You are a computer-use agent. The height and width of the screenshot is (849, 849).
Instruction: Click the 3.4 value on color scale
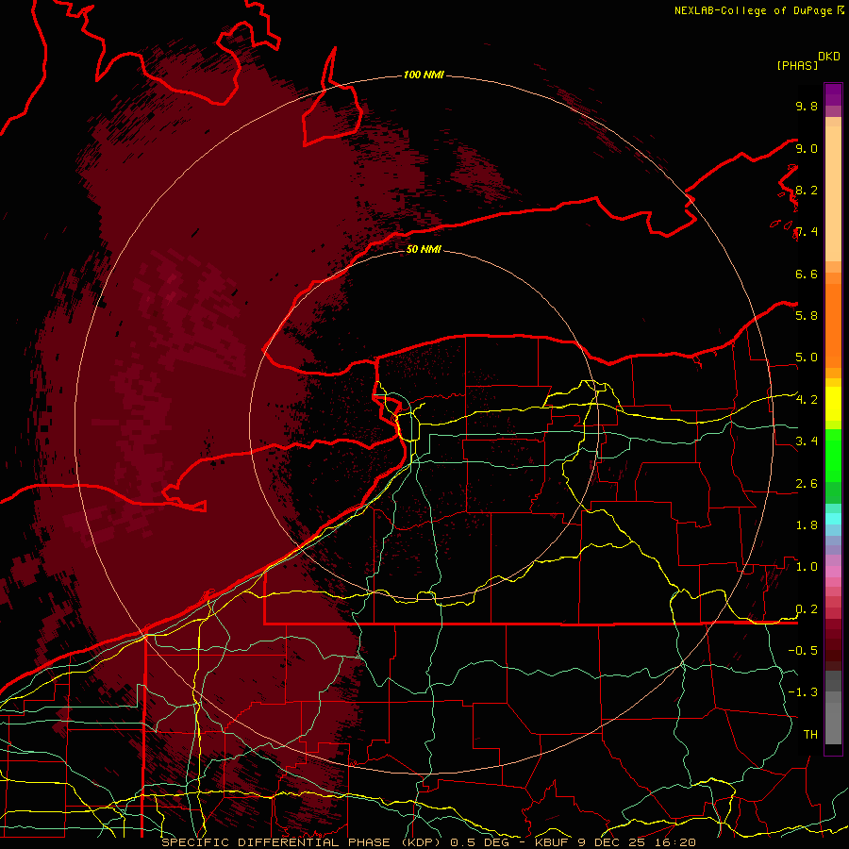click(807, 441)
